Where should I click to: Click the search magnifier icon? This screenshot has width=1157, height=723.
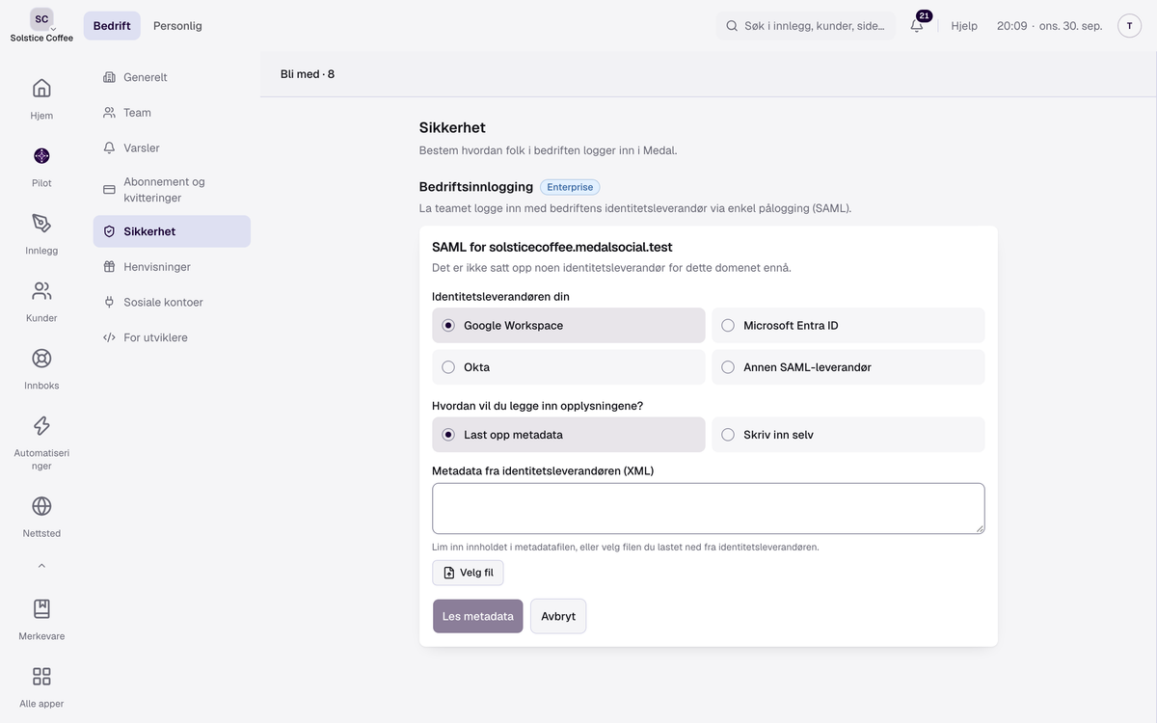(x=732, y=26)
